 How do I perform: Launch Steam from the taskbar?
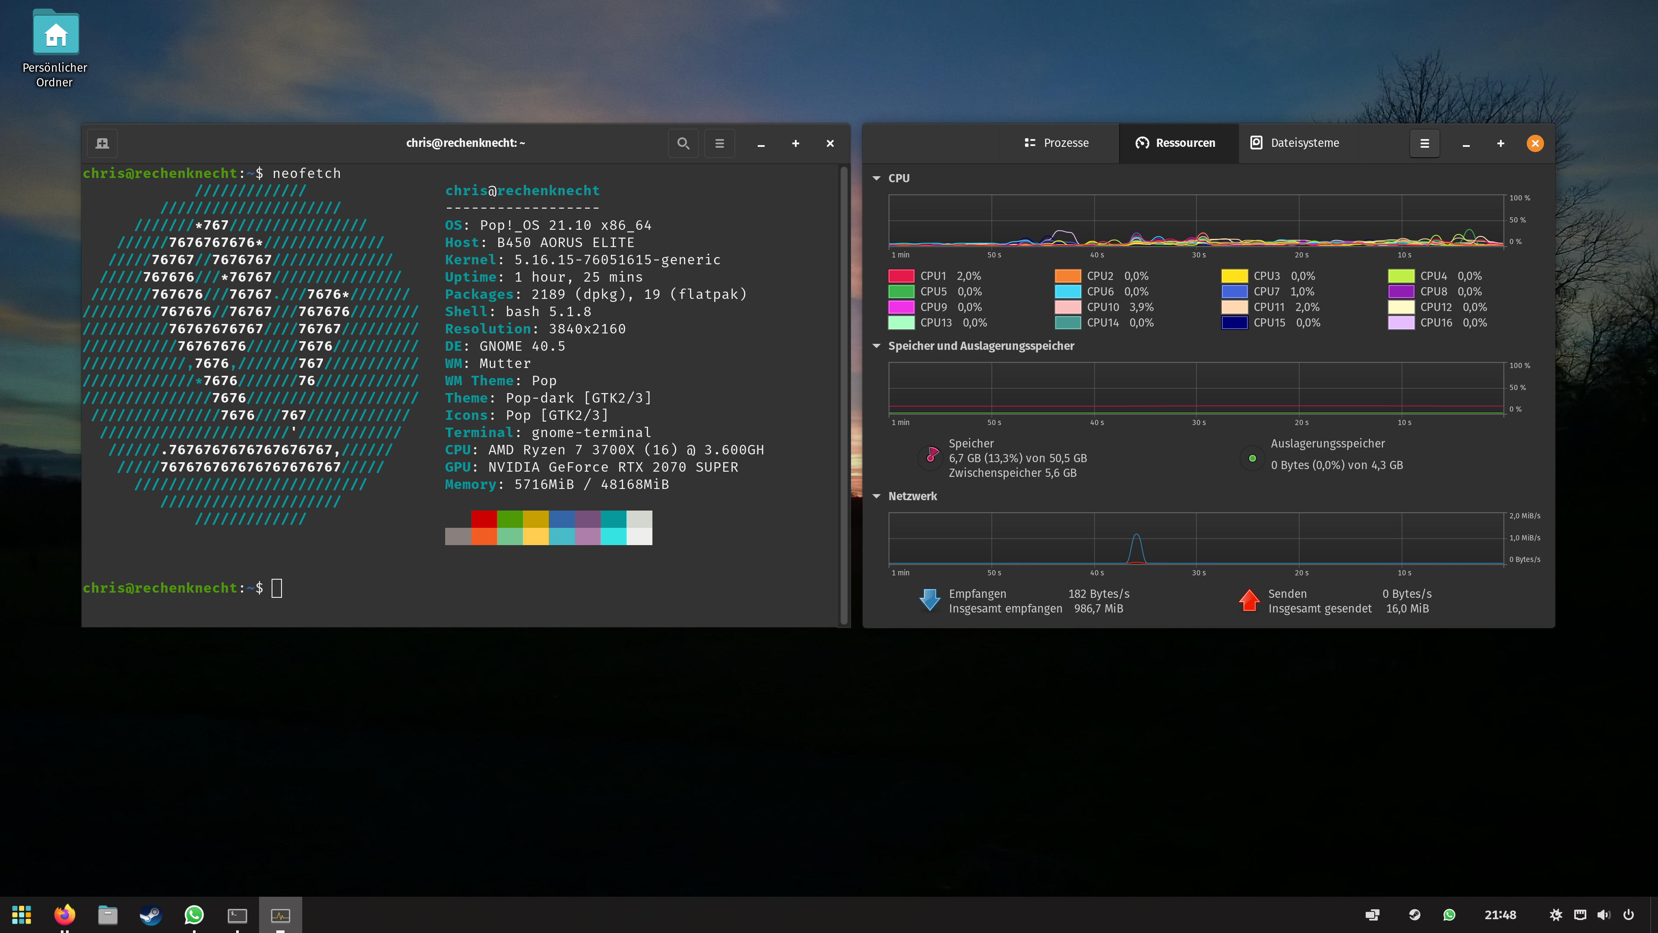click(x=151, y=914)
